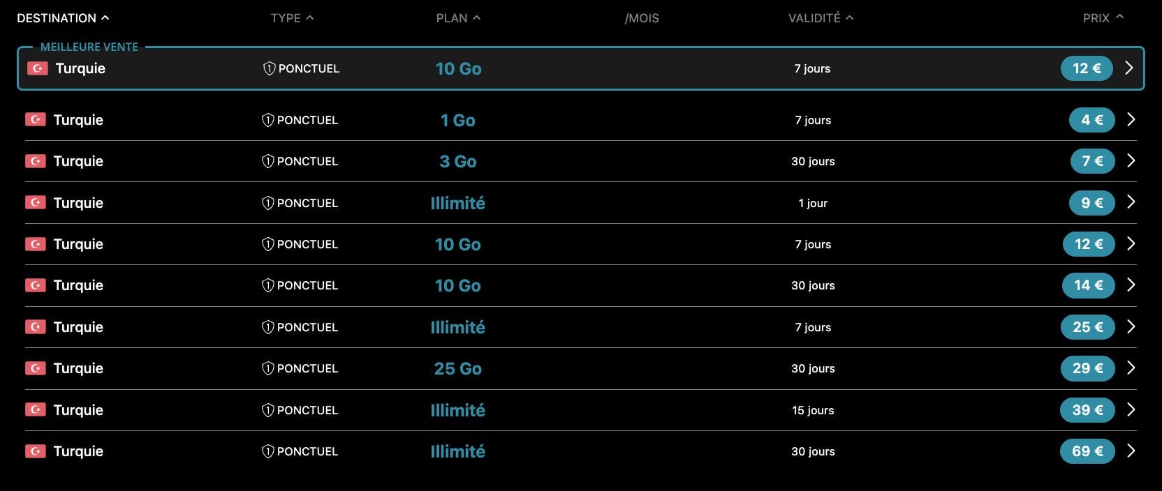Viewport: 1162px width, 491px height.
Task: Click the shield icon in the 10 Go 30 jours row
Action: point(267,285)
